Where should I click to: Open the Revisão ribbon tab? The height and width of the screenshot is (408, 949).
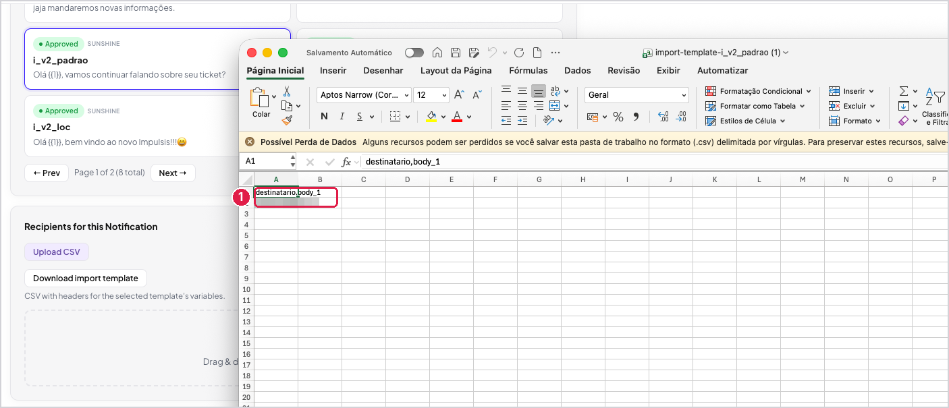point(624,71)
